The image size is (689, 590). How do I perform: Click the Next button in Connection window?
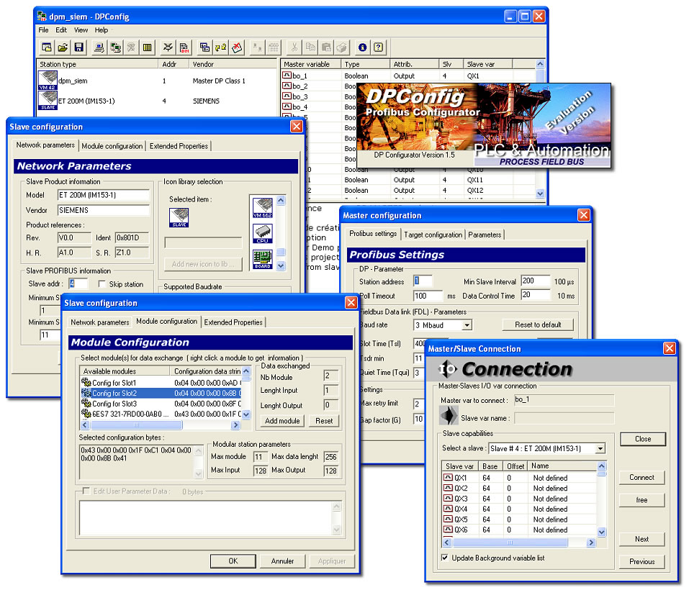[642, 539]
